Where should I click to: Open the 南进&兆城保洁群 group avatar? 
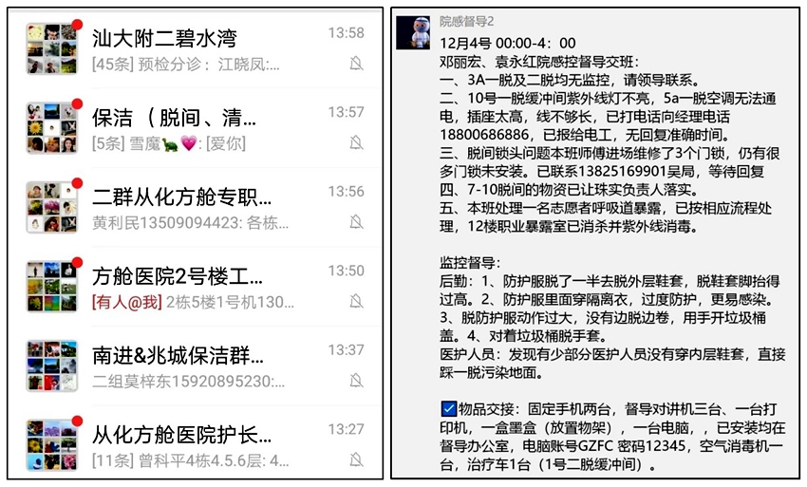pyautogui.click(x=51, y=365)
